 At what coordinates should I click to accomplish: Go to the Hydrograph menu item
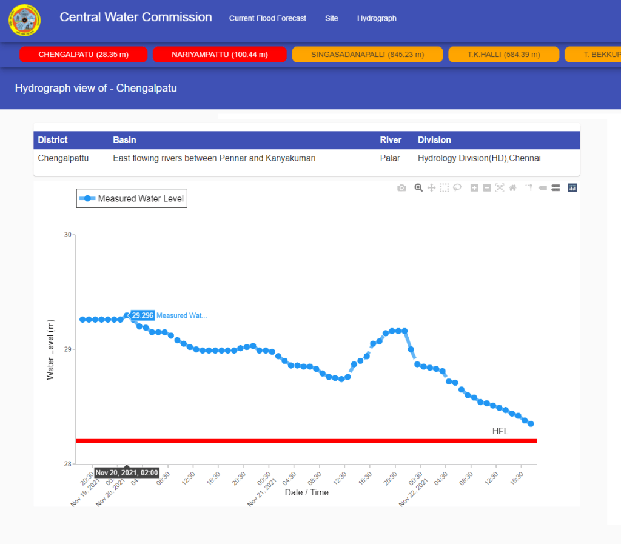coord(377,18)
